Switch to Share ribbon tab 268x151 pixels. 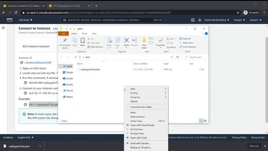click(x=84, y=34)
